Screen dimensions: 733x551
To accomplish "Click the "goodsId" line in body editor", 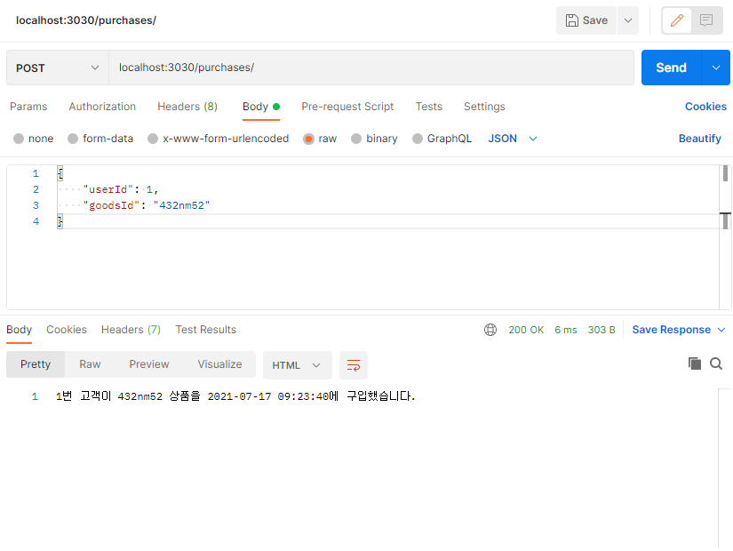I will 147,205.
